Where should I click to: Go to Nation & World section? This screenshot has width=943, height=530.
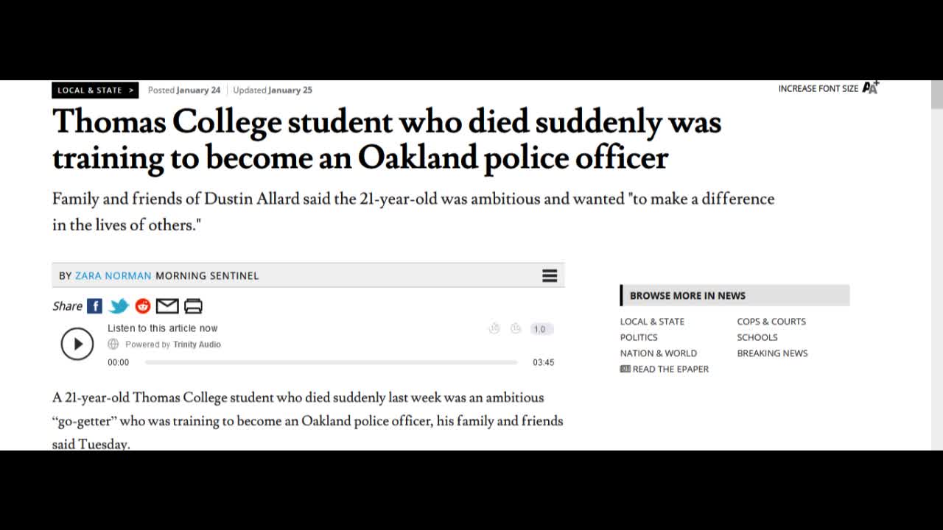point(659,353)
